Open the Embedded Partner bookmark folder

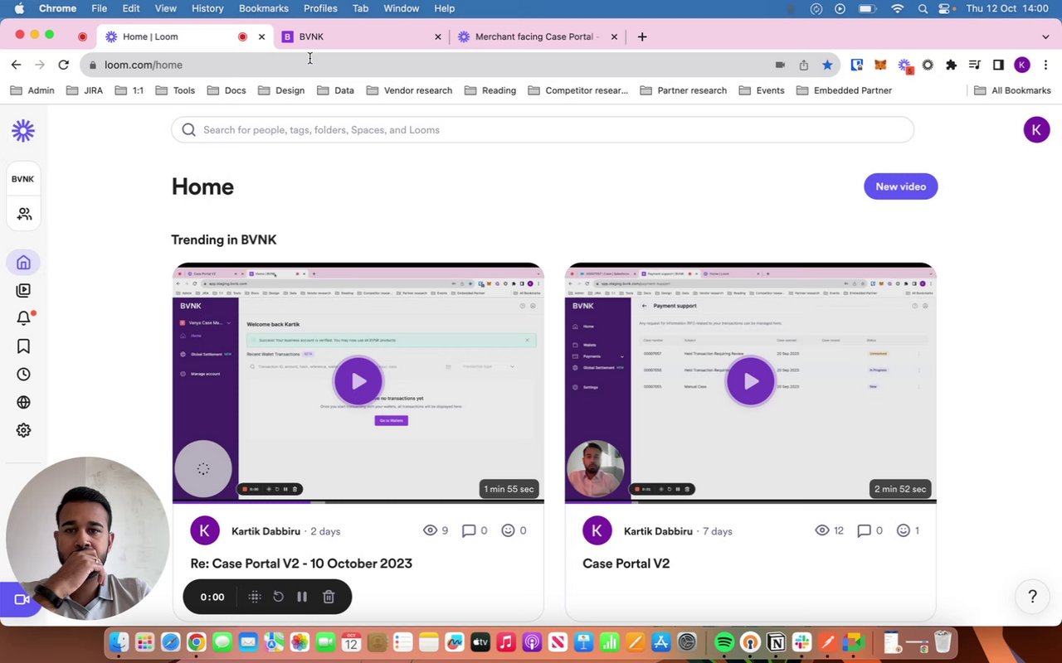tap(844, 90)
